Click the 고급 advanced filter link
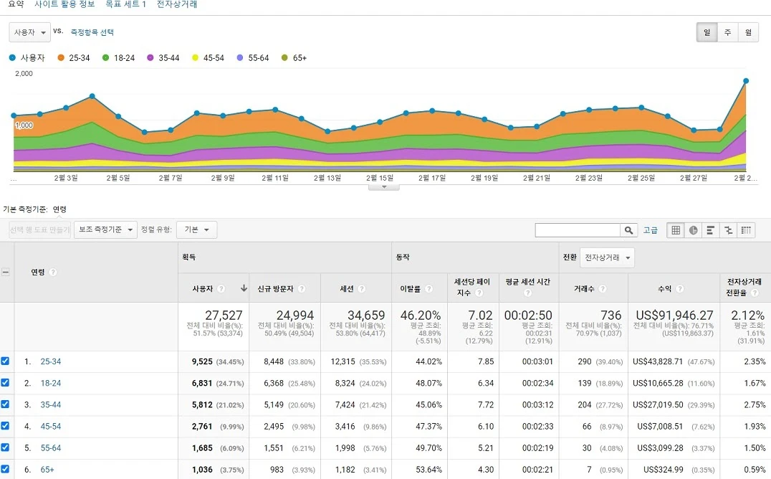The height and width of the screenshot is (479, 771). [651, 230]
